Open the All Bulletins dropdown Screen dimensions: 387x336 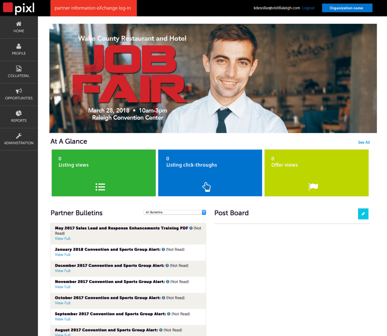[x=175, y=212]
